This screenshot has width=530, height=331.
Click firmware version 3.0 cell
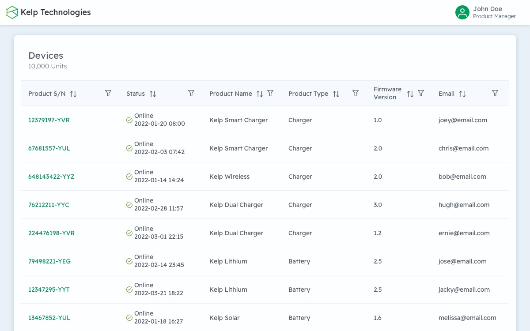[378, 205]
